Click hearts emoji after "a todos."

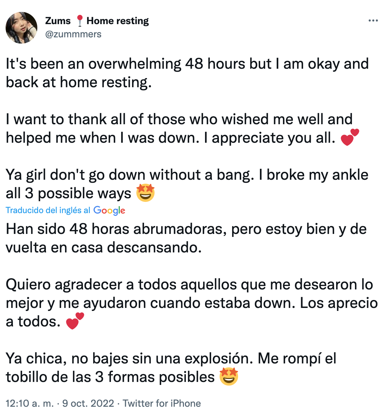(75, 321)
